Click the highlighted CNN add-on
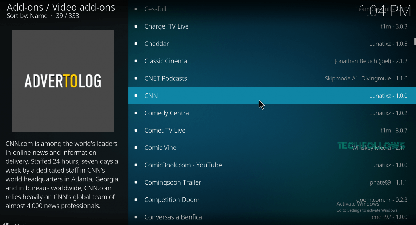This screenshot has width=416, height=225. (272, 96)
